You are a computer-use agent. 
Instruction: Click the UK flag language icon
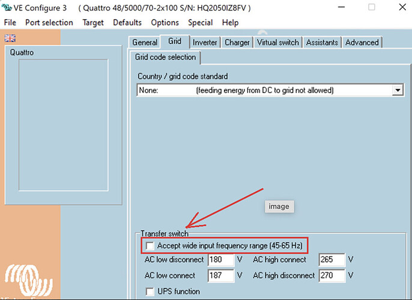[x=10, y=38]
